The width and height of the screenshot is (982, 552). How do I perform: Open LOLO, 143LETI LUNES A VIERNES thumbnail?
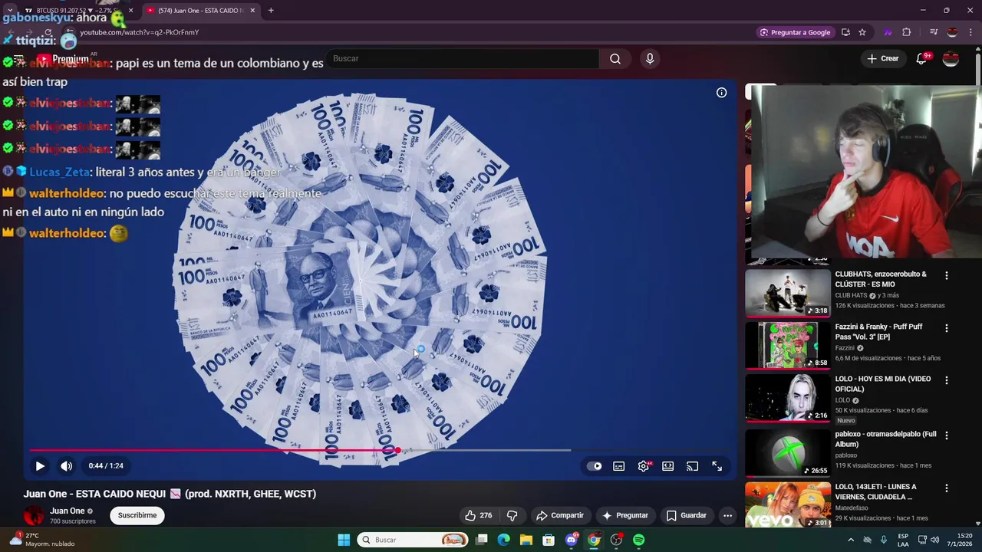[x=788, y=504]
